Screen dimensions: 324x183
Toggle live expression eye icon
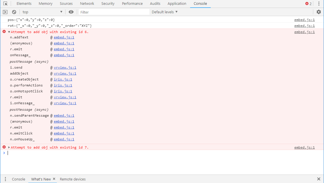(71, 12)
